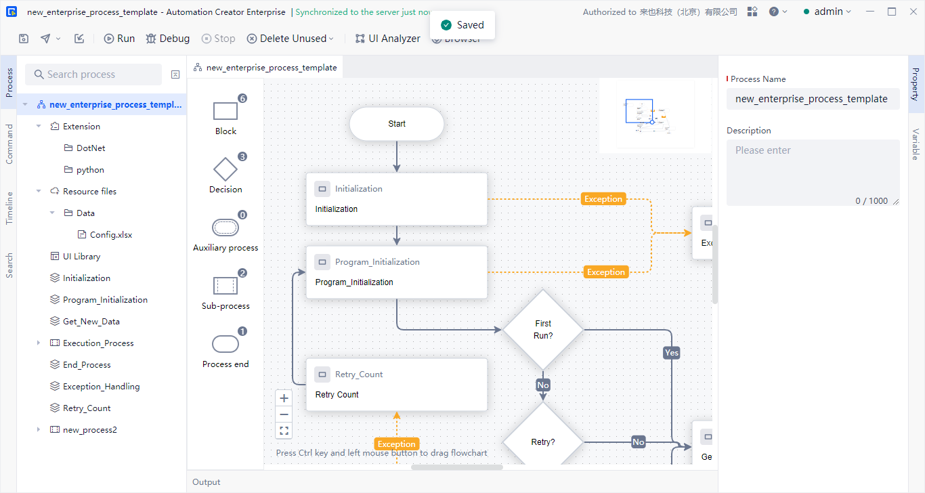Open the admin account dropdown

pyautogui.click(x=827, y=12)
